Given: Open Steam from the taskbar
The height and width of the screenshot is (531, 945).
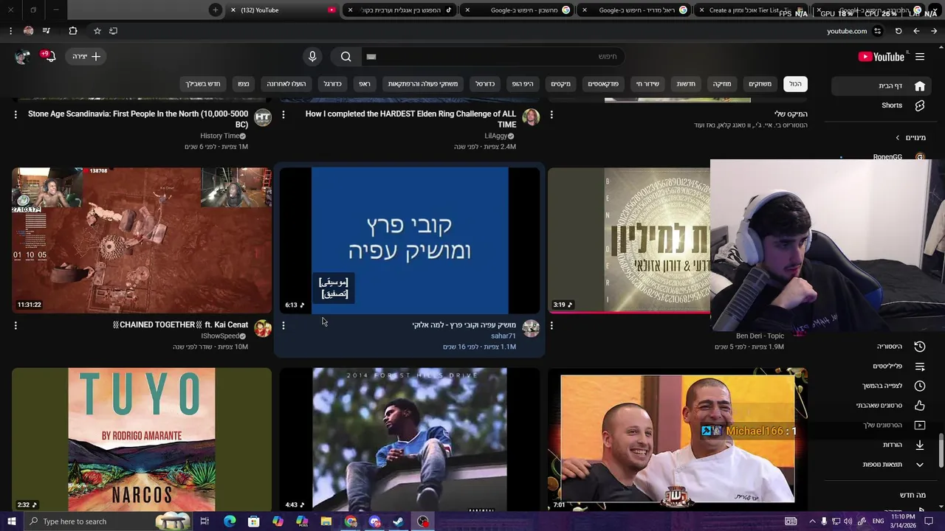Looking at the screenshot, I should pos(398,521).
